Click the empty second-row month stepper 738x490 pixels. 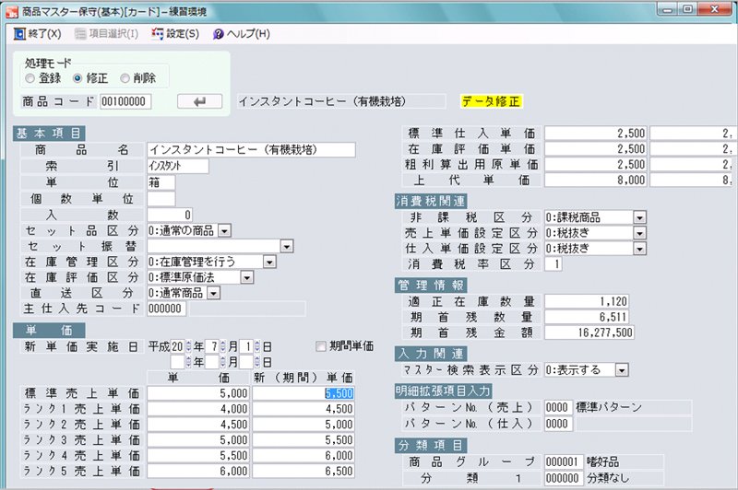[x=223, y=362]
